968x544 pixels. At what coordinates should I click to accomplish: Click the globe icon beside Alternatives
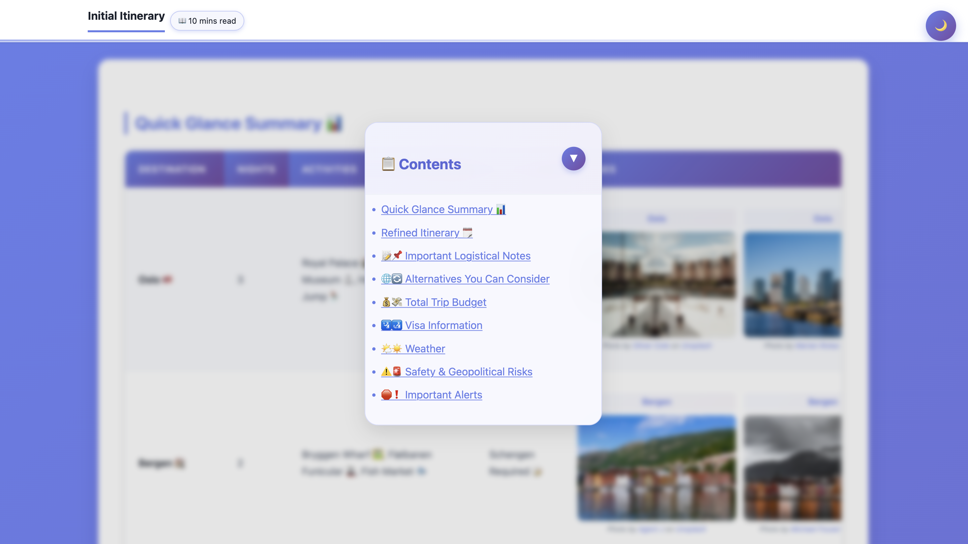pyautogui.click(x=386, y=279)
